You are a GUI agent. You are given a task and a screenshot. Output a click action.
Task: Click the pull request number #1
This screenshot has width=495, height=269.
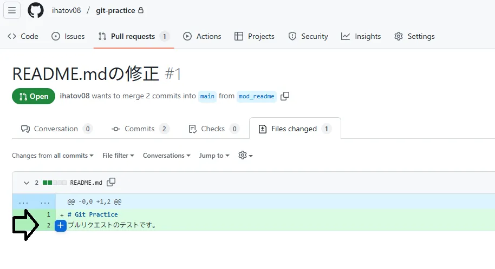(173, 75)
